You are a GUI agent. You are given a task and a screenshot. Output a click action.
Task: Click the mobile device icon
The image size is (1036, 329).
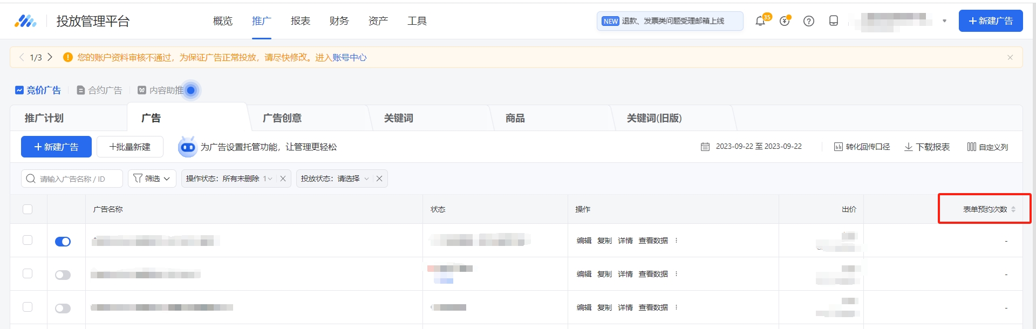pyautogui.click(x=834, y=21)
